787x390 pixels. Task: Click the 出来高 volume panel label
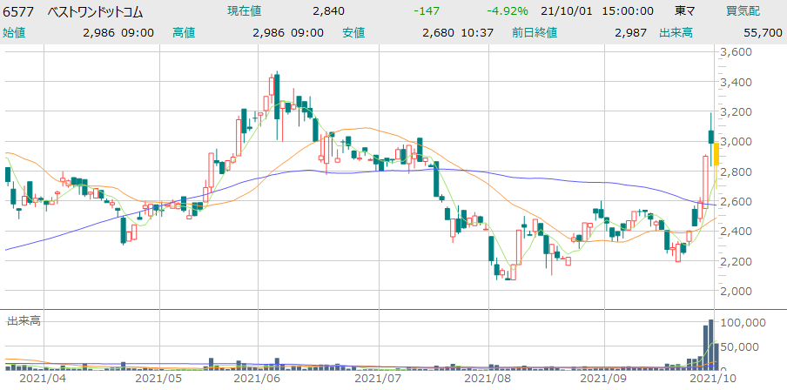point(24,321)
